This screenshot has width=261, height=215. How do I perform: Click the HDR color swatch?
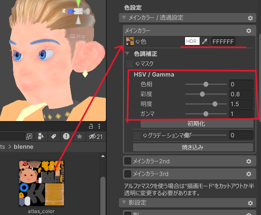[x=192, y=41]
